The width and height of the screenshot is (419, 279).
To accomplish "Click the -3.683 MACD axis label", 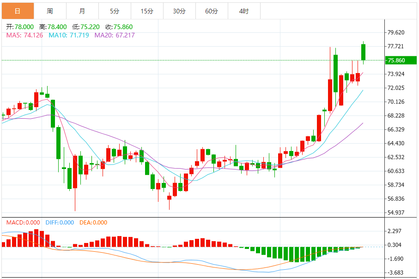I will 395,273.
